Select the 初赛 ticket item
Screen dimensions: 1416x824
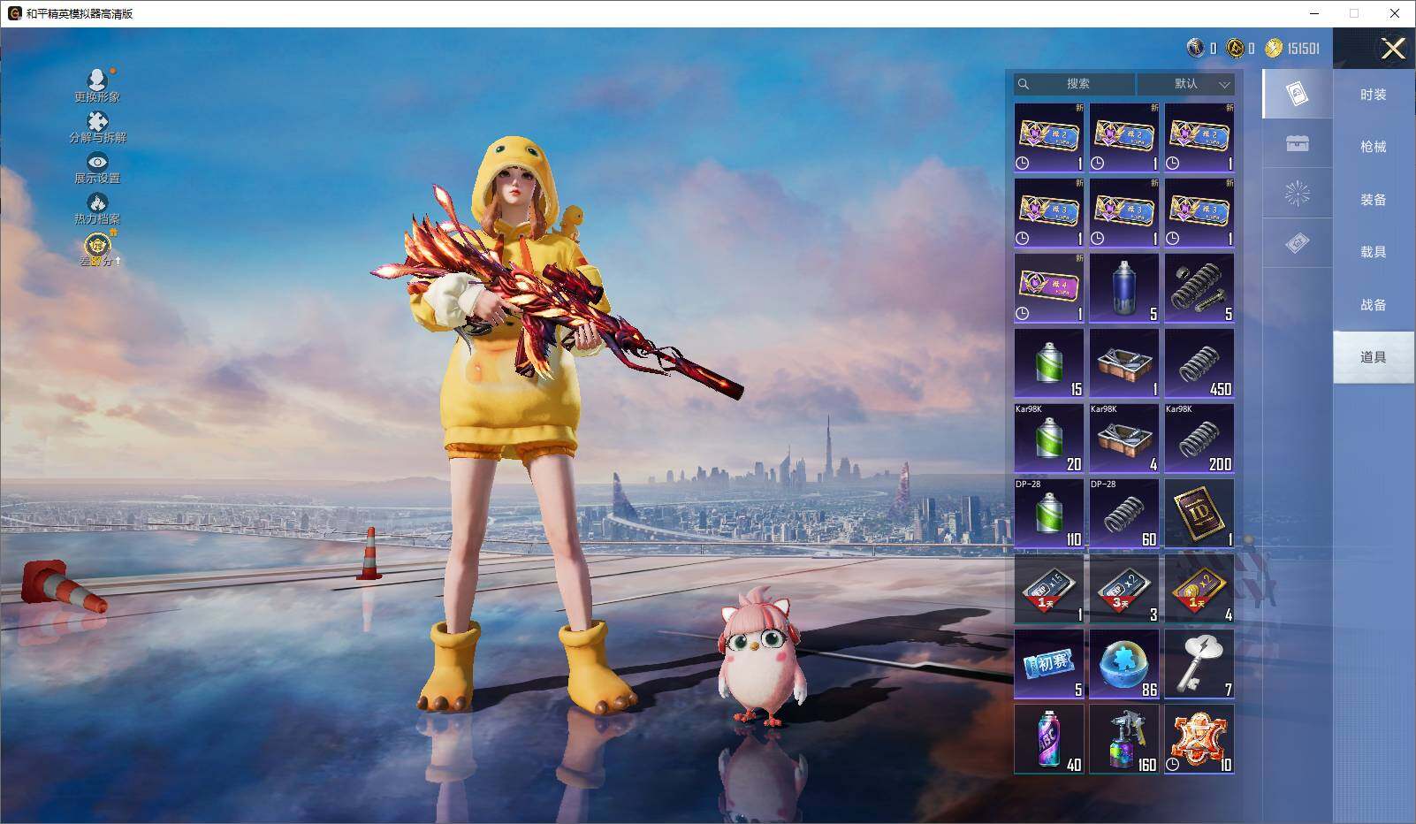pos(1049,664)
